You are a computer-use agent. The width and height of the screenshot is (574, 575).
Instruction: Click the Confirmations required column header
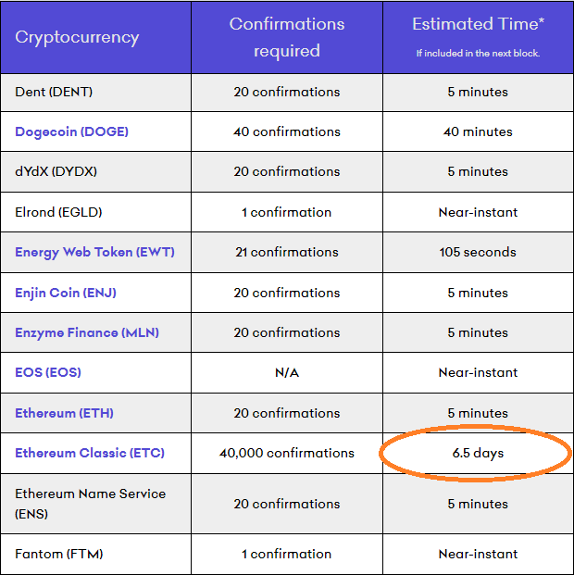[287, 37]
